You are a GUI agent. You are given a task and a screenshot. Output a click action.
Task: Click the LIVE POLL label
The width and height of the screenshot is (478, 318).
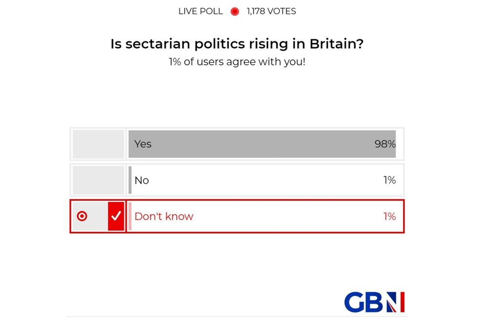pyautogui.click(x=200, y=11)
